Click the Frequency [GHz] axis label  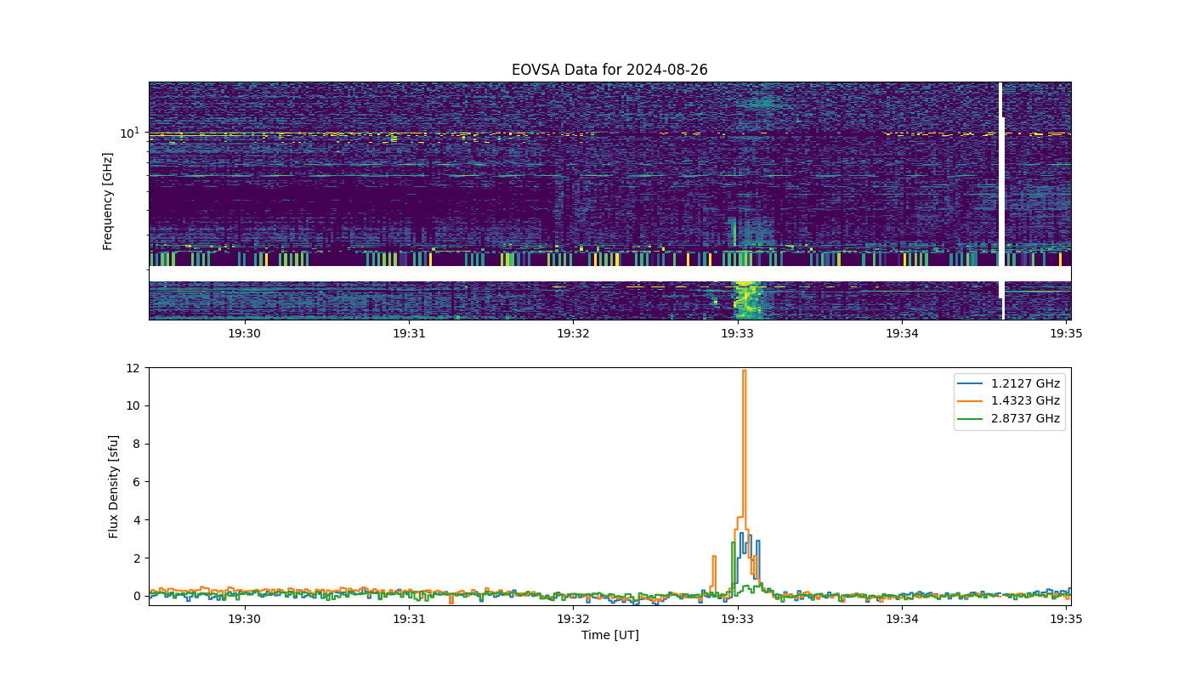[x=108, y=201]
